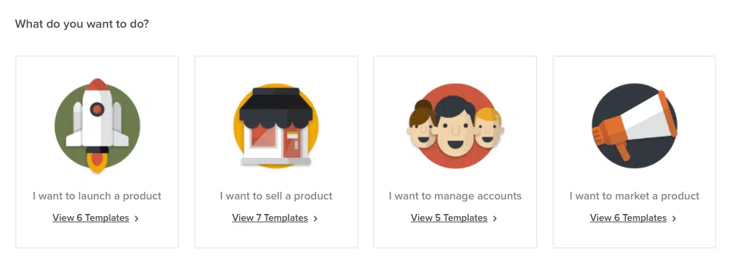
Task: Open View 6 Templates for marketing a product
Action: coord(628,218)
